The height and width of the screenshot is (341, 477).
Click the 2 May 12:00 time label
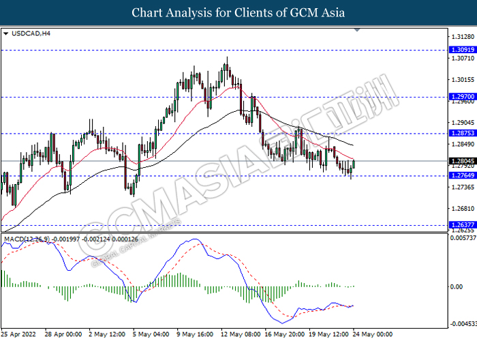coord(107,334)
